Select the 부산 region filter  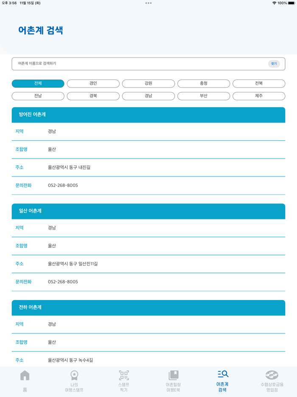point(204,96)
